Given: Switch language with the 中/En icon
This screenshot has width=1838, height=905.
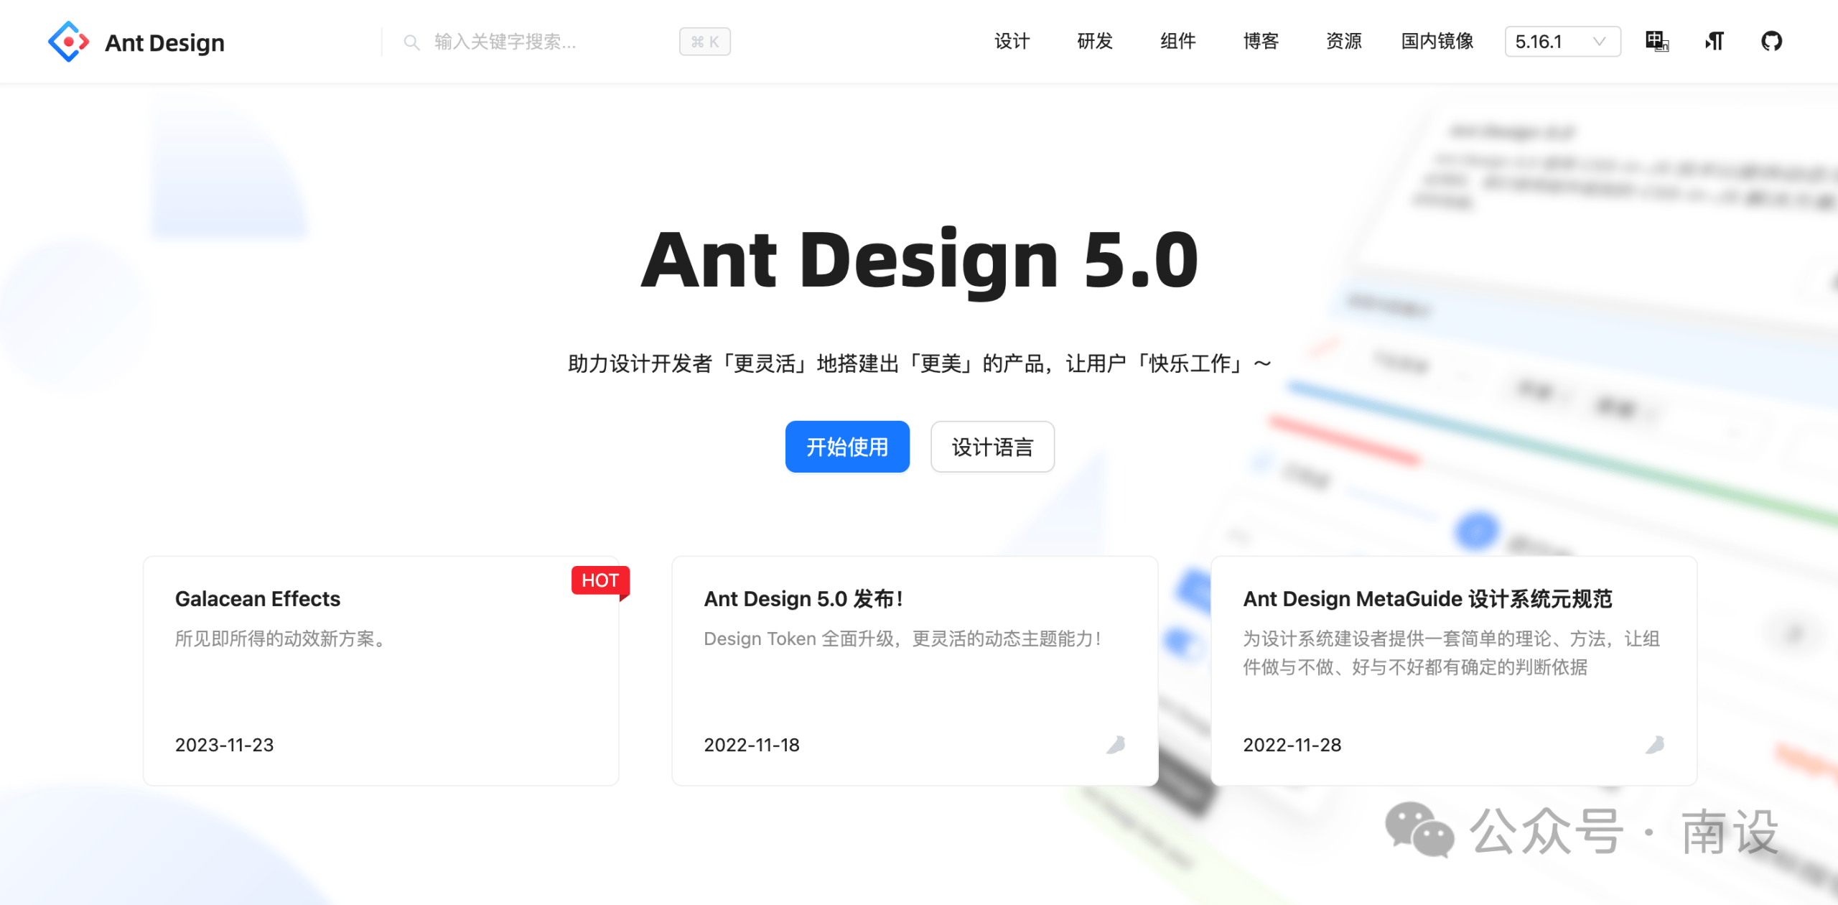Looking at the screenshot, I should (x=1657, y=42).
